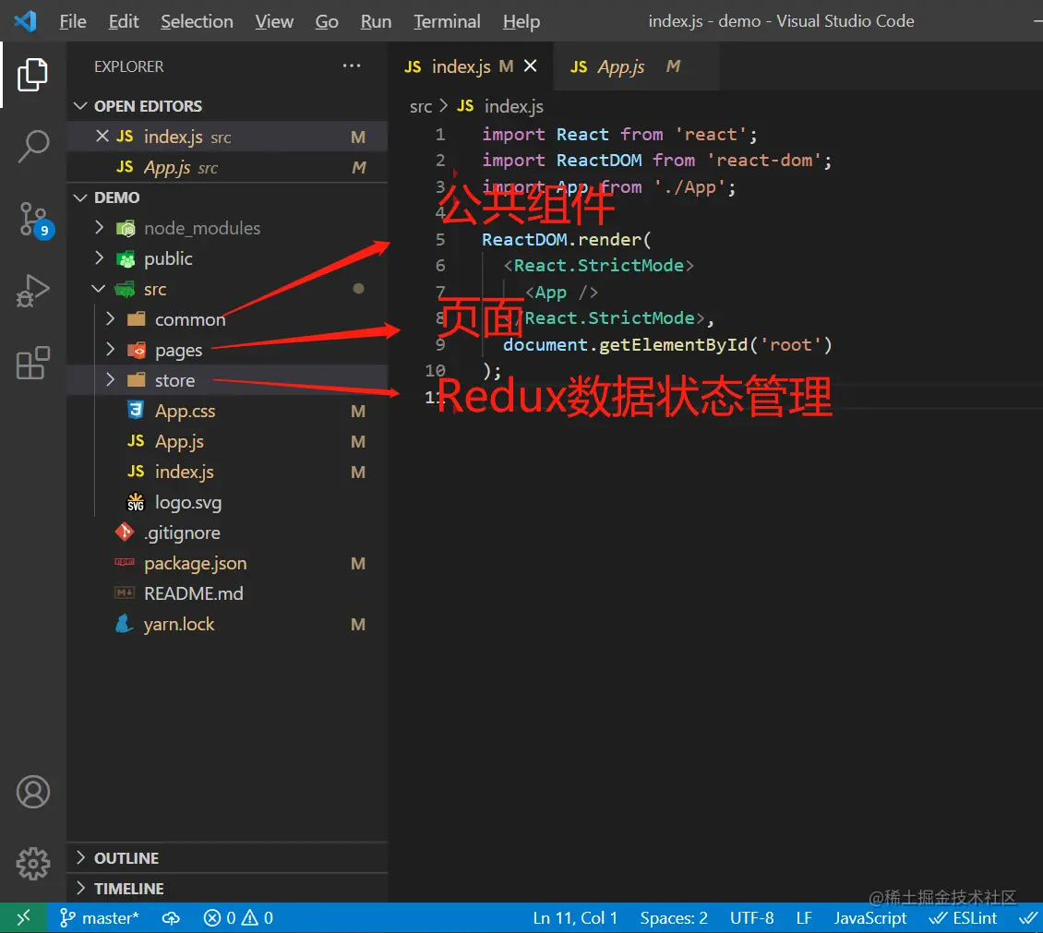This screenshot has width=1043, height=933.
Task: Expand the pages folder
Action: (227, 350)
